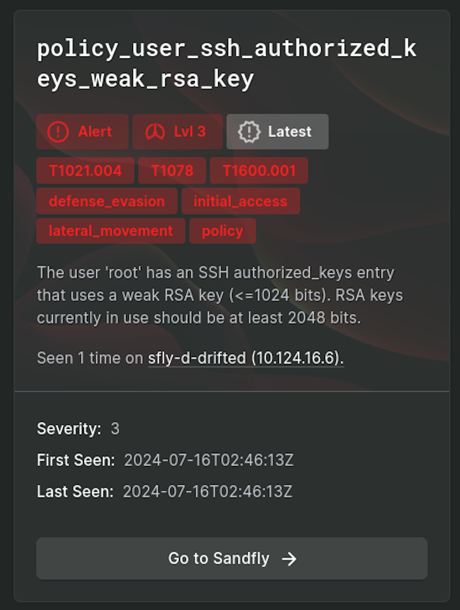Select the policy tag pill
Screen dimensions: 460x610
pyautogui.click(x=222, y=231)
